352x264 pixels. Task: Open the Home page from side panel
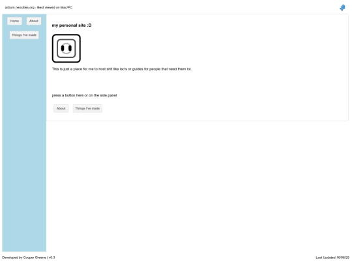click(x=14, y=21)
